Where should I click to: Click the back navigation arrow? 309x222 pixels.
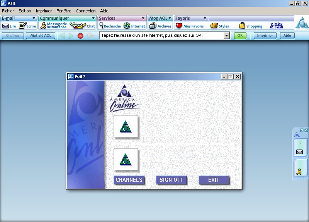pyautogui.click(x=63, y=36)
